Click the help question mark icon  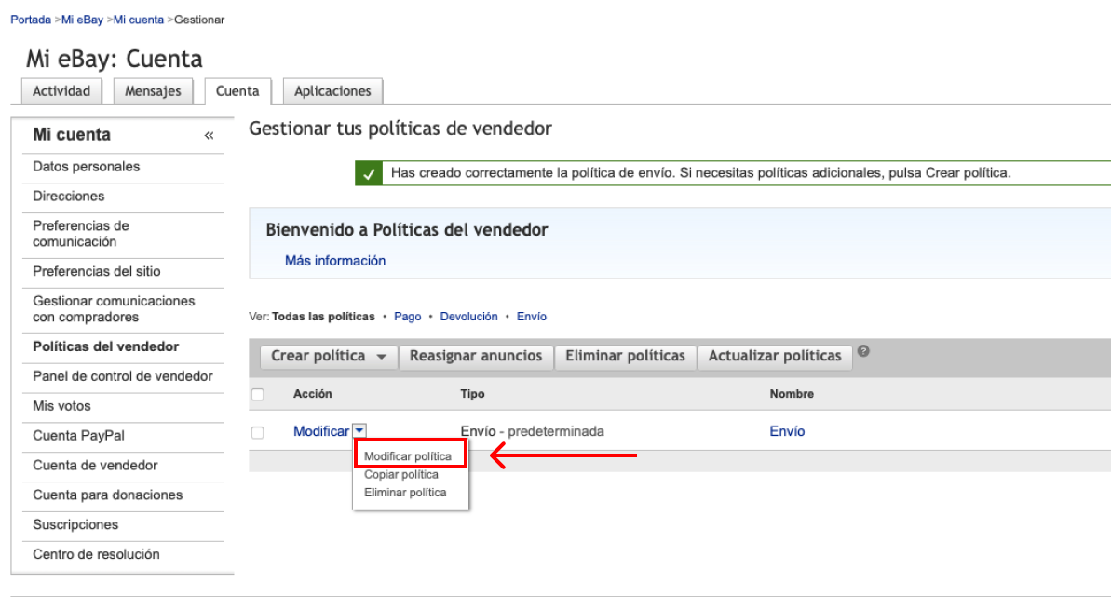pos(863,351)
